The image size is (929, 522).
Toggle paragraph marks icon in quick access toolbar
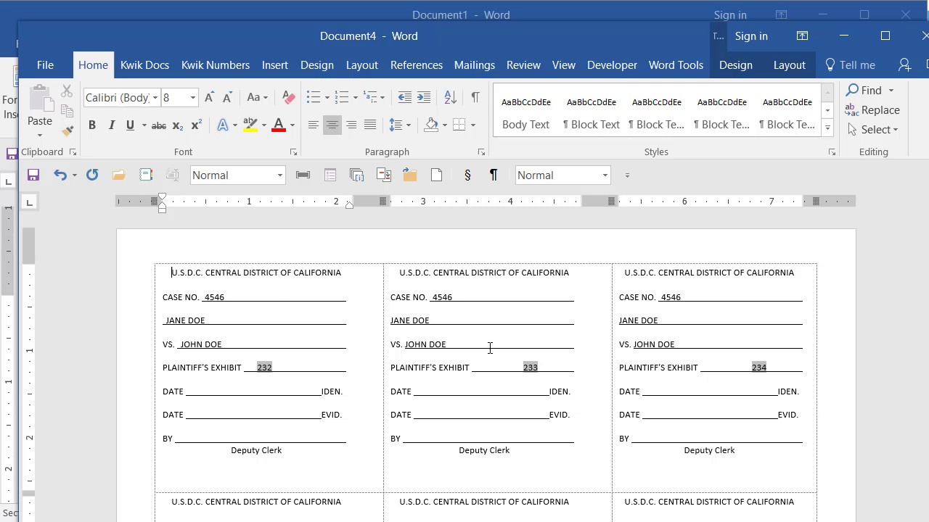(x=494, y=175)
